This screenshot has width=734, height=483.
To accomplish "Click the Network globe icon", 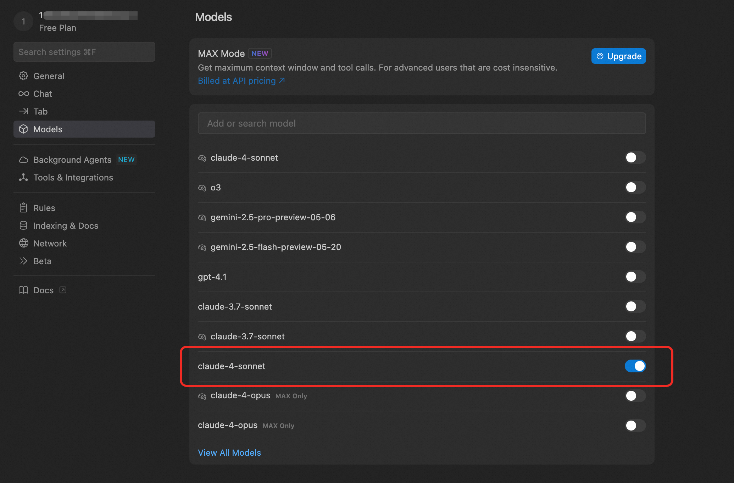I will (23, 243).
